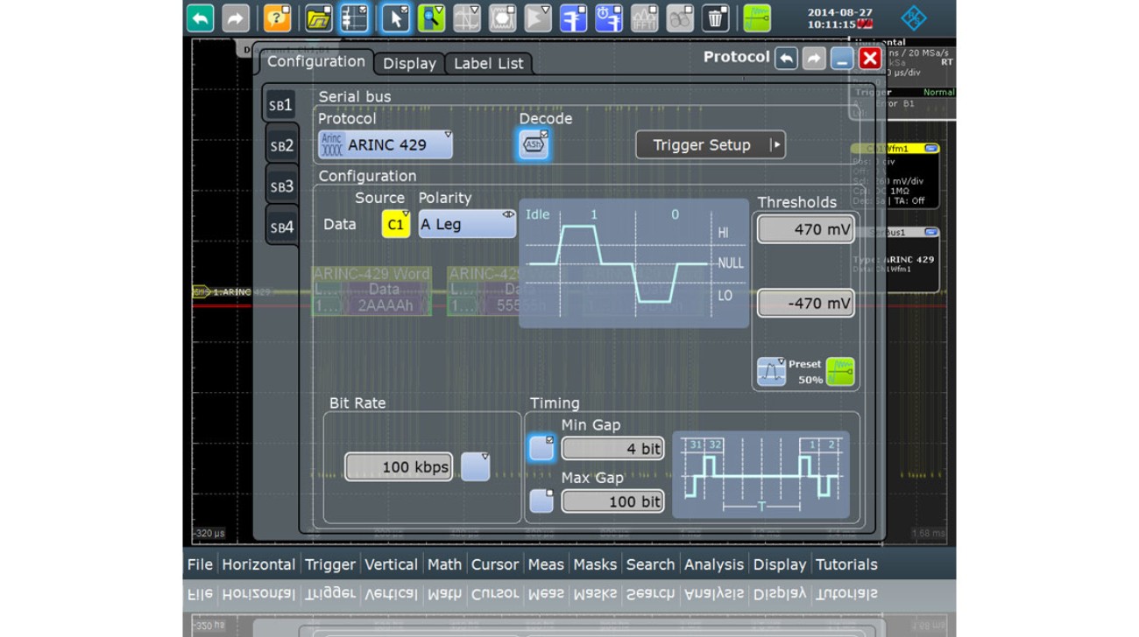This screenshot has width=1139, height=637.
Task: Open the Vertical menu
Action: 391,564
